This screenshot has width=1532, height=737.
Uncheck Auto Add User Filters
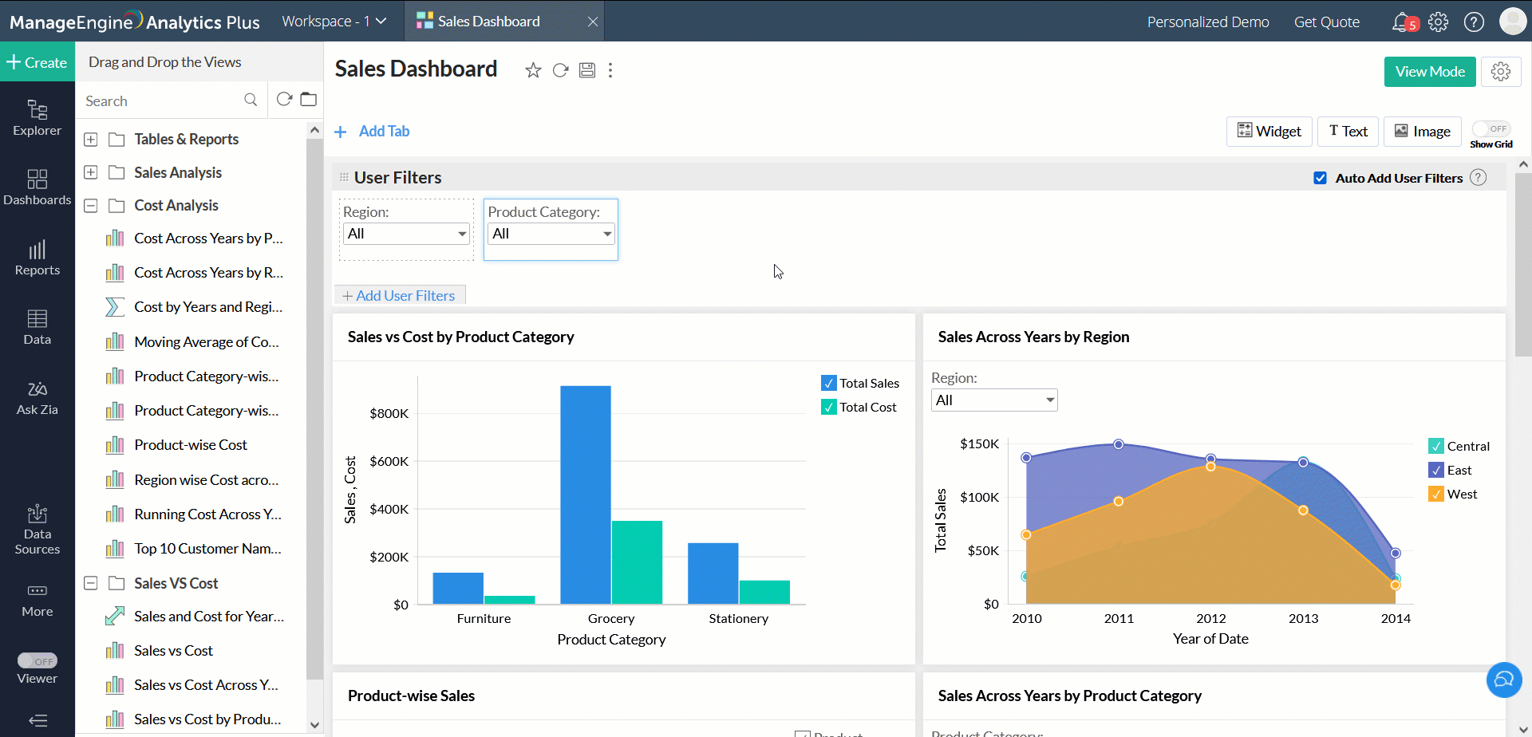pyautogui.click(x=1321, y=178)
